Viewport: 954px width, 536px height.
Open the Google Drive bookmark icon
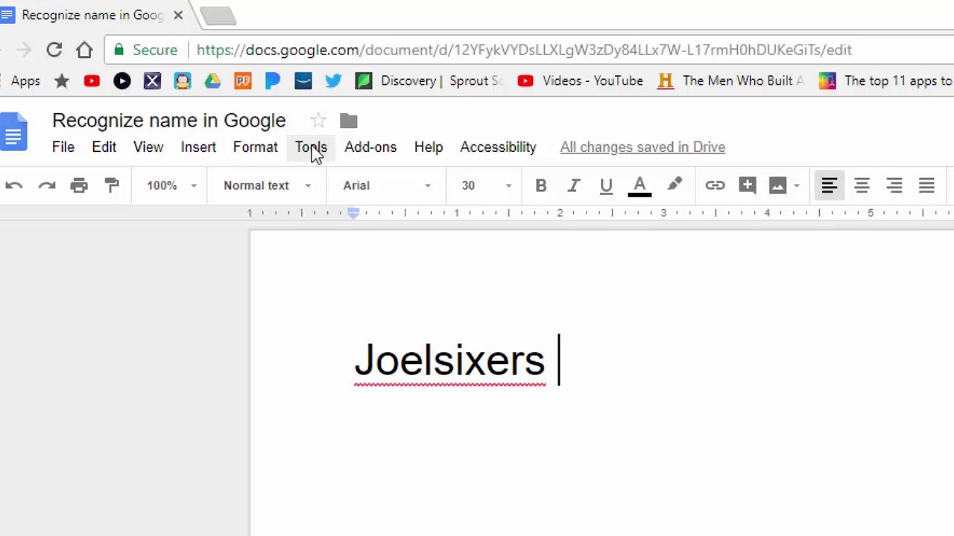click(212, 81)
